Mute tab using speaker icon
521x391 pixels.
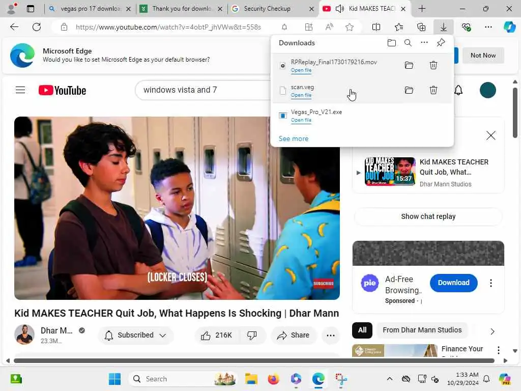click(339, 9)
